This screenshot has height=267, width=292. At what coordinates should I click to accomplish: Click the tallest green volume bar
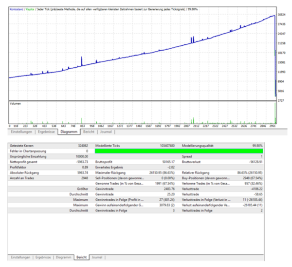pos(275,113)
